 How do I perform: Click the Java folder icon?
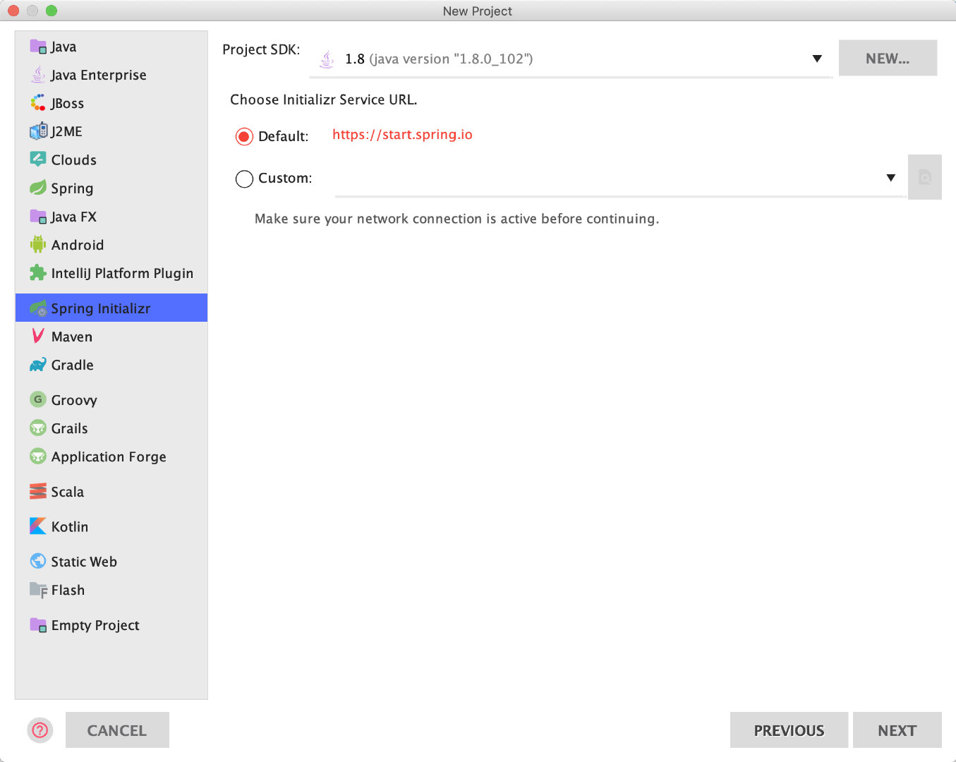click(38, 47)
